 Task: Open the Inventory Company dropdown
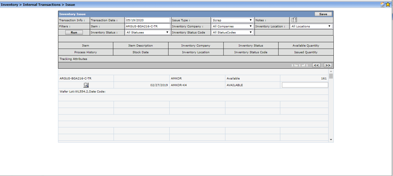(232, 26)
